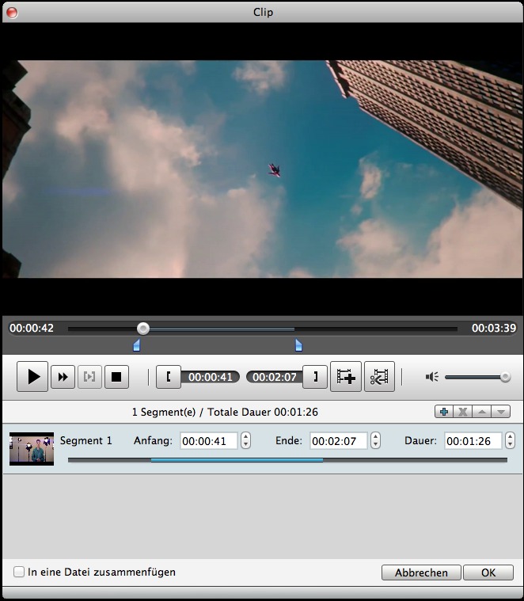Click the current time label 00:00:42
Screen dimensions: 524x601
click(x=32, y=328)
